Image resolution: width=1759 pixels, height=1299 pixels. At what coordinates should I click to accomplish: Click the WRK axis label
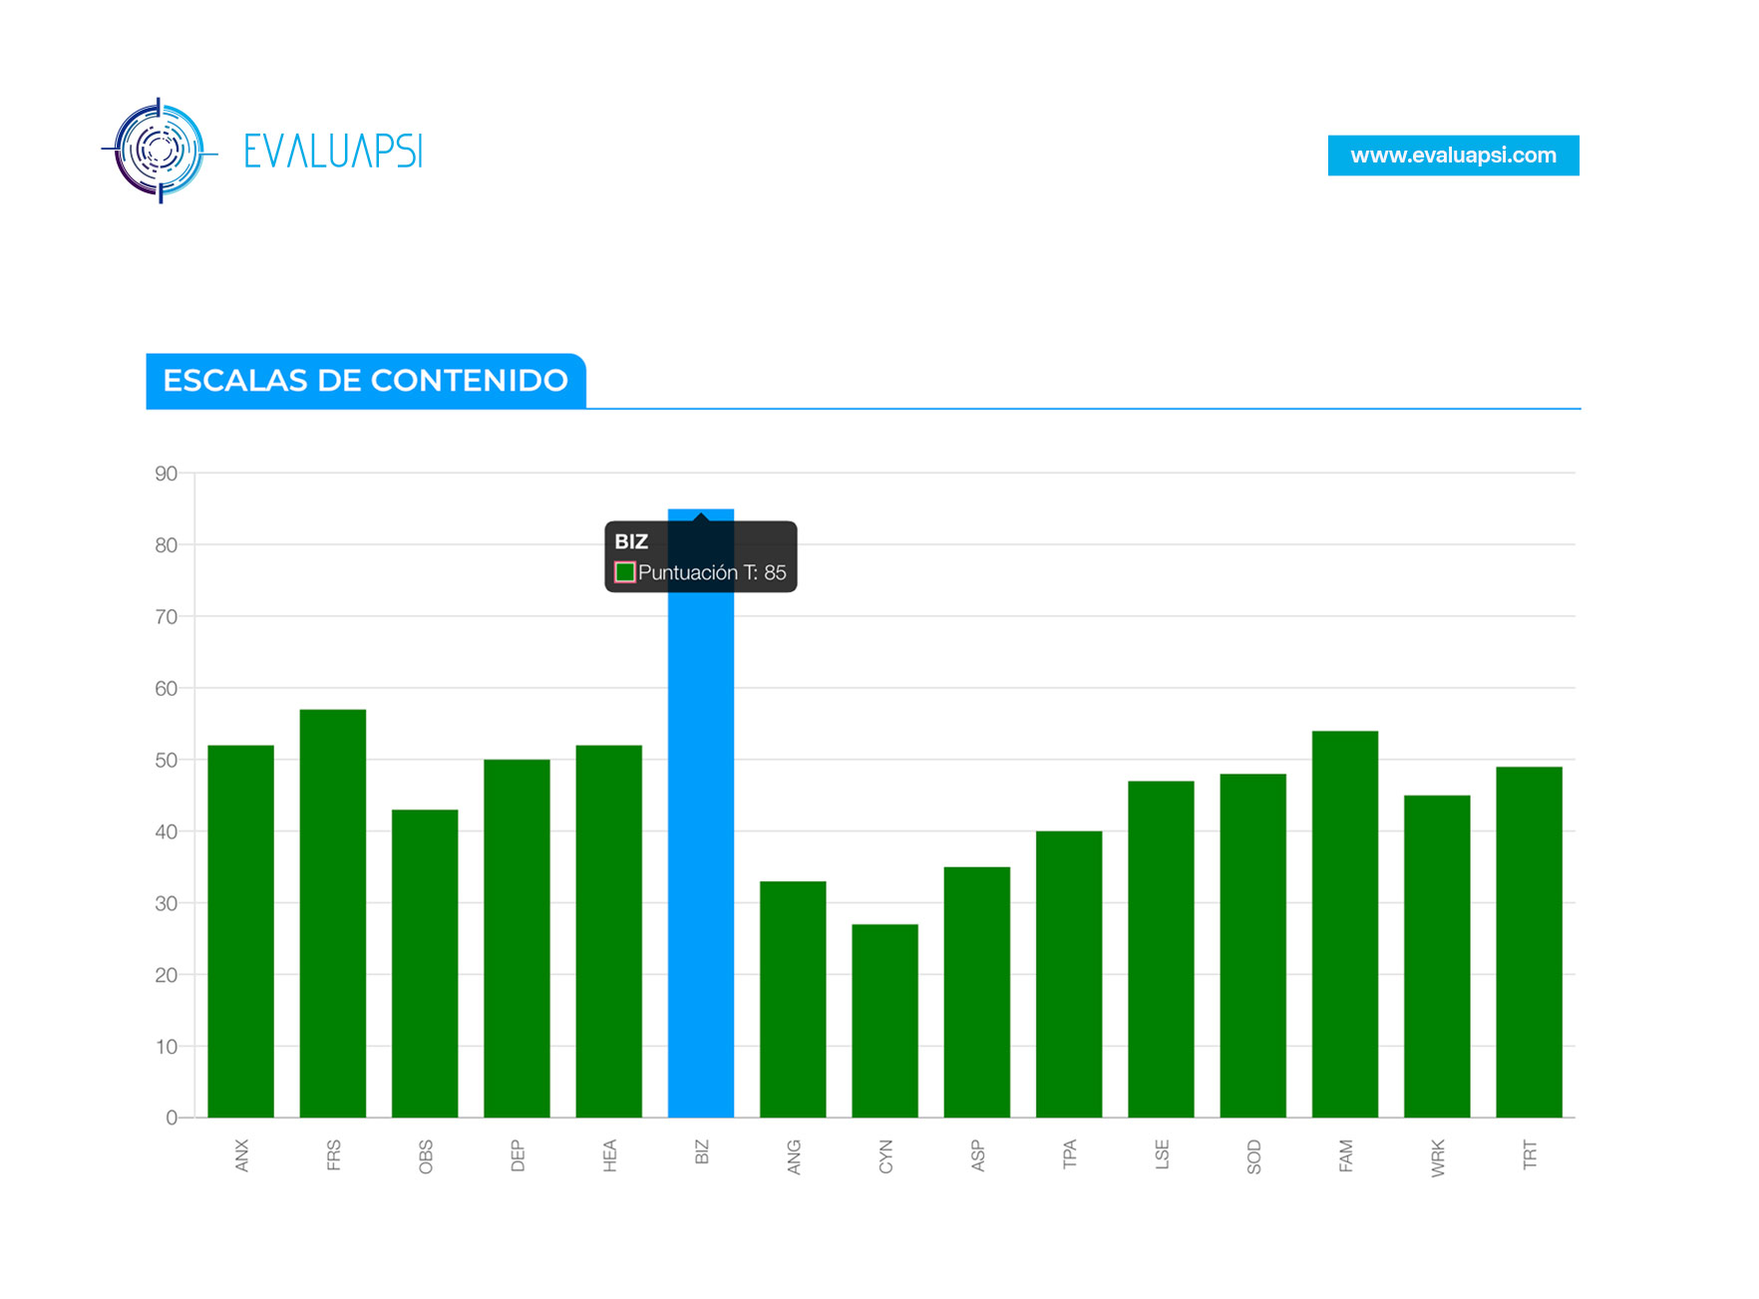[1438, 1158]
